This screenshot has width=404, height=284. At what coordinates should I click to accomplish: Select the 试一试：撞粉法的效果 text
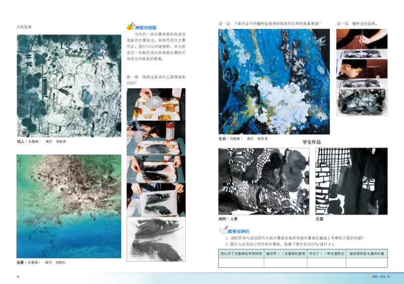[x=358, y=24]
